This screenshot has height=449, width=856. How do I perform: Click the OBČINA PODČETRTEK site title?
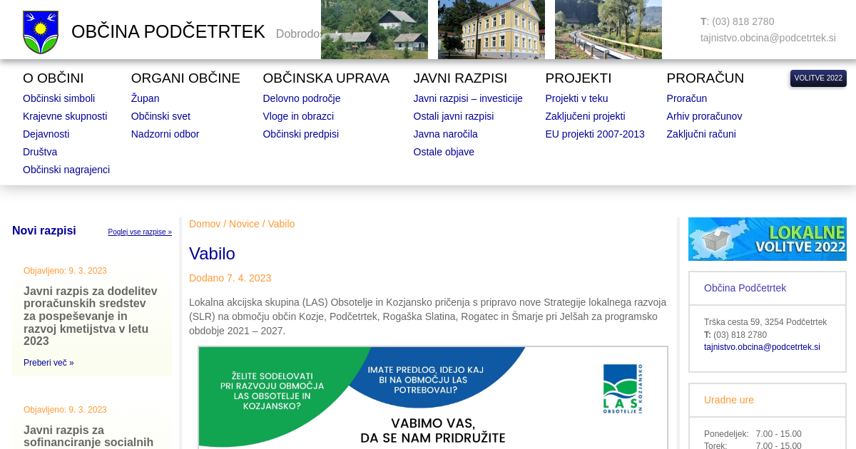click(168, 32)
